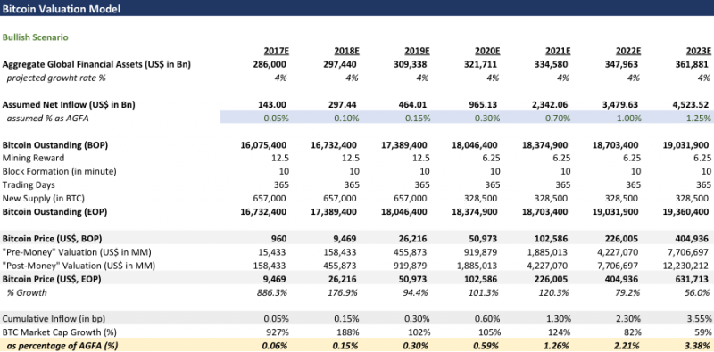
Task: Select the 2020E column header
Action: click(x=487, y=51)
